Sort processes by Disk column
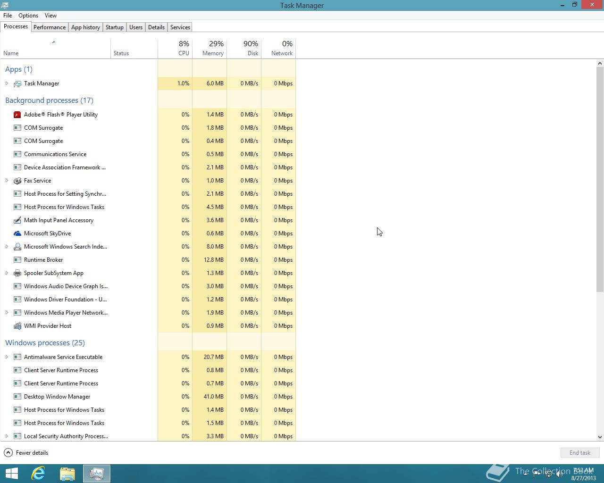Viewport: 604px width, 483px height. click(244, 49)
